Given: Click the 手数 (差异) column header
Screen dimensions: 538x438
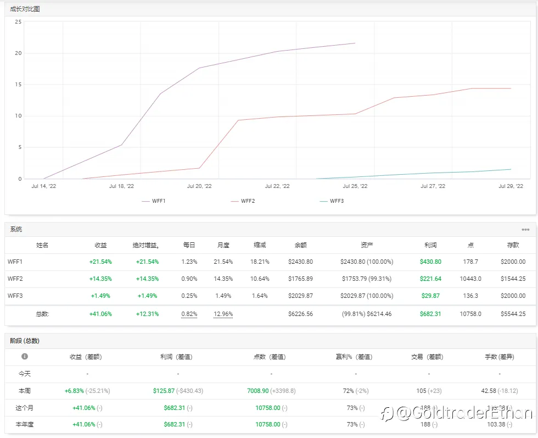Looking at the screenshot, I should (x=499, y=357).
